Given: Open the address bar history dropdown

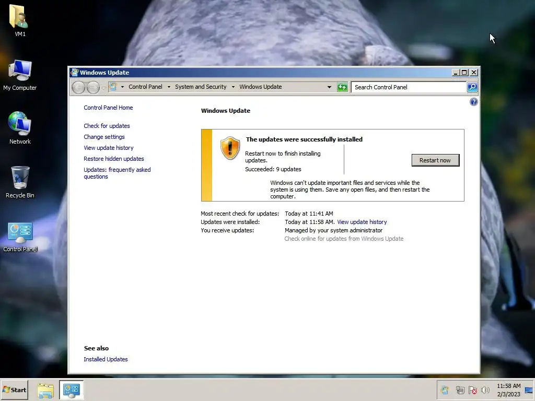Looking at the screenshot, I should (x=329, y=87).
